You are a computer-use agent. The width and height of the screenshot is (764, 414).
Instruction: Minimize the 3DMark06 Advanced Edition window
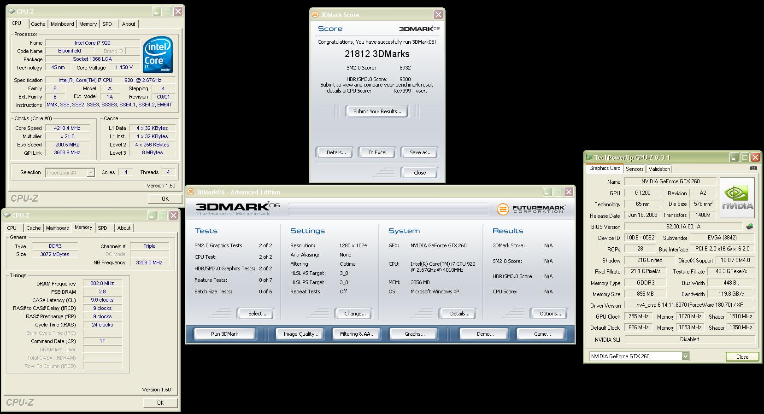pos(547,192)
